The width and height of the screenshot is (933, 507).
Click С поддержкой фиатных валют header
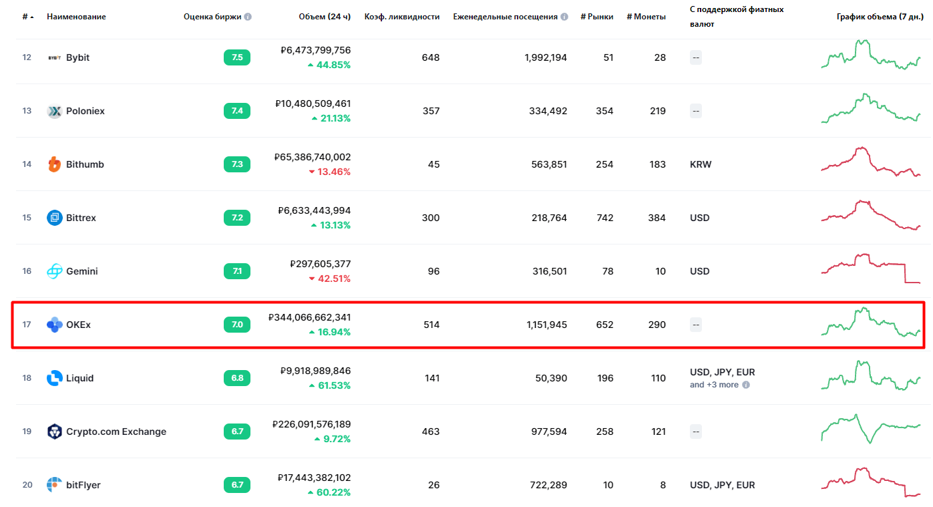(x=737, y=17)
